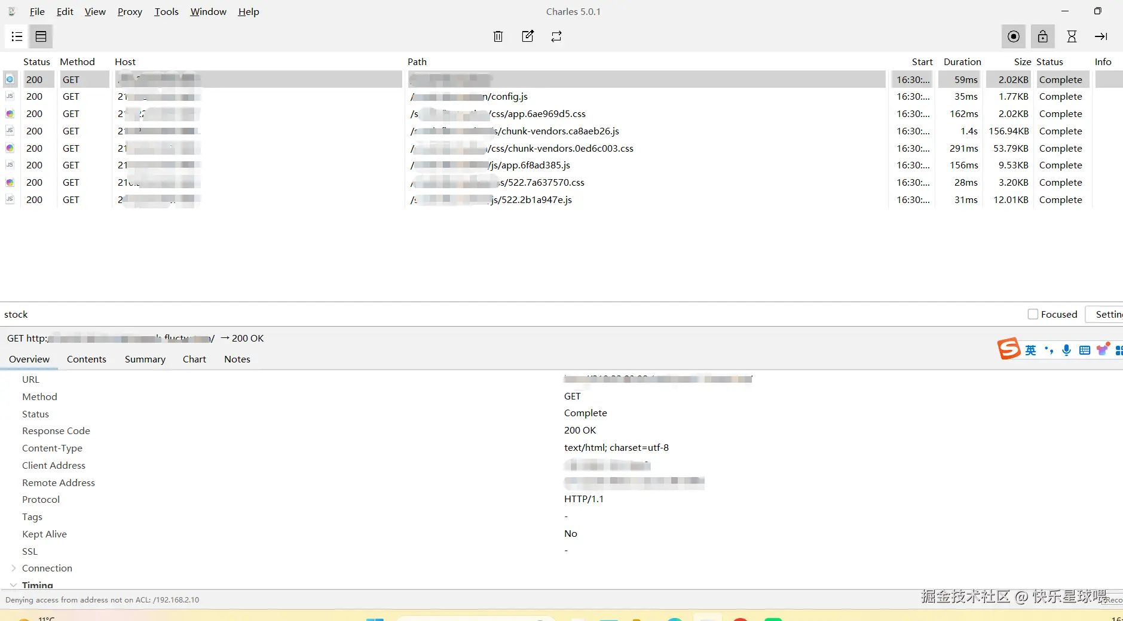Sort by the Info column header
This screenshot has width=1123, height=621.
1103,62
